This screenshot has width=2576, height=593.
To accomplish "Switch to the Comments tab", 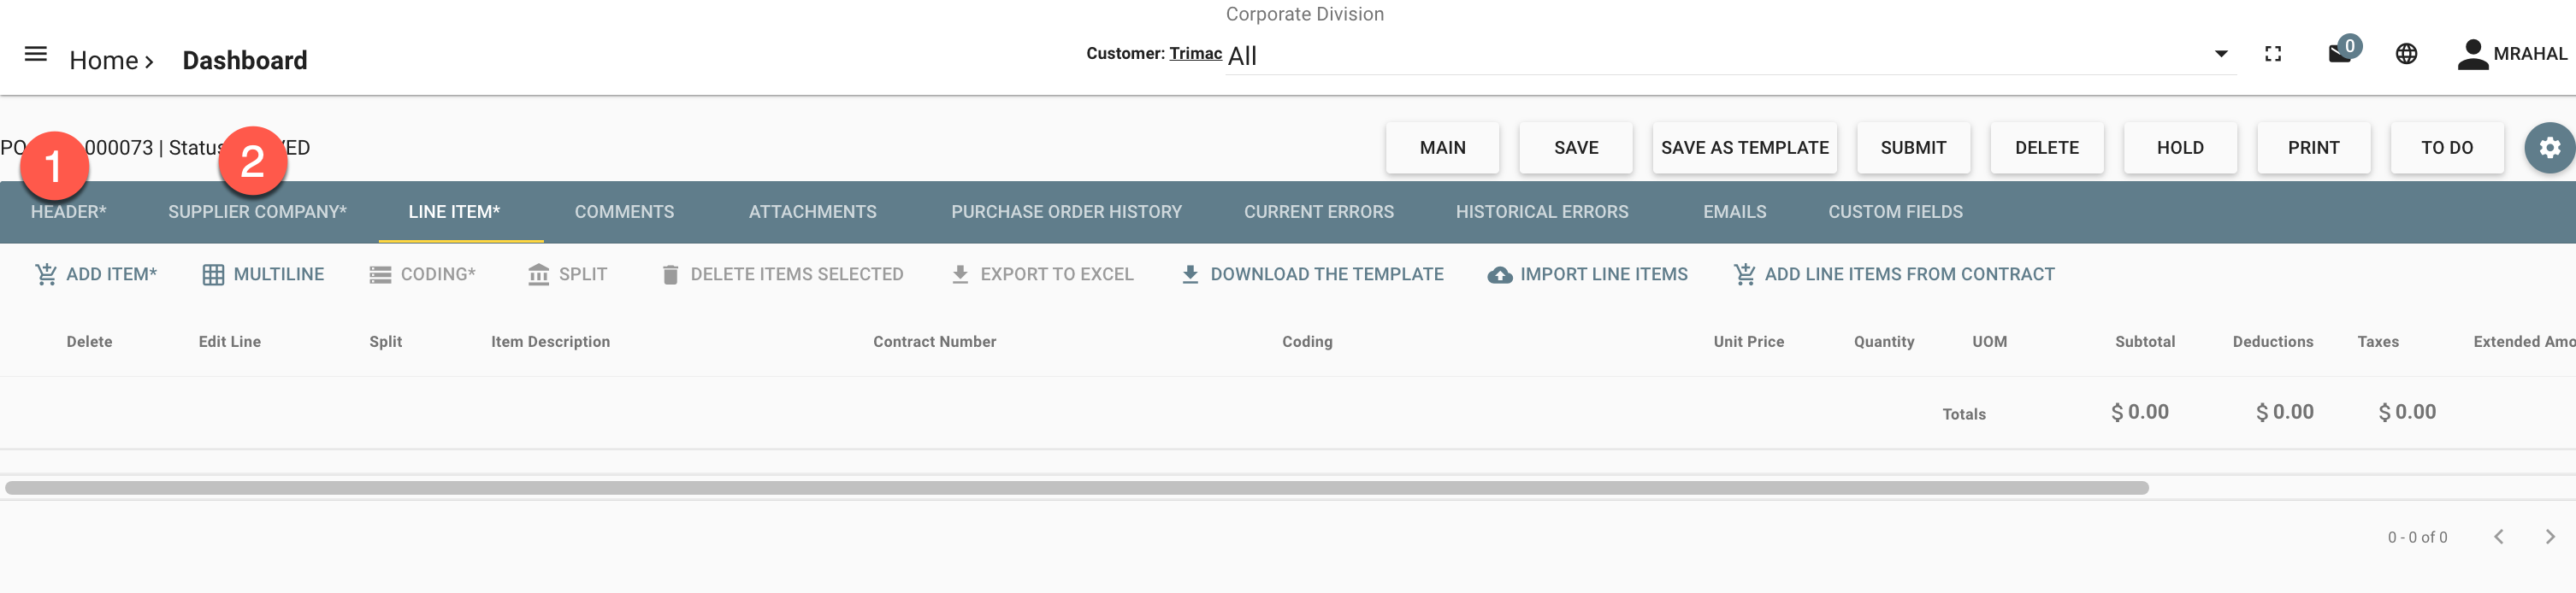I will click(x=624, y=212).
